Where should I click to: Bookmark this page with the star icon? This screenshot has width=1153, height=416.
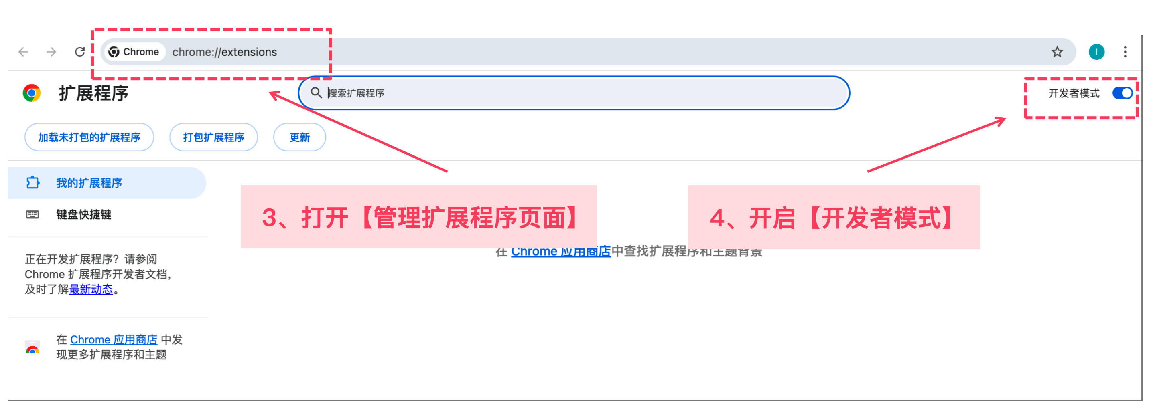coord(1057,52)
